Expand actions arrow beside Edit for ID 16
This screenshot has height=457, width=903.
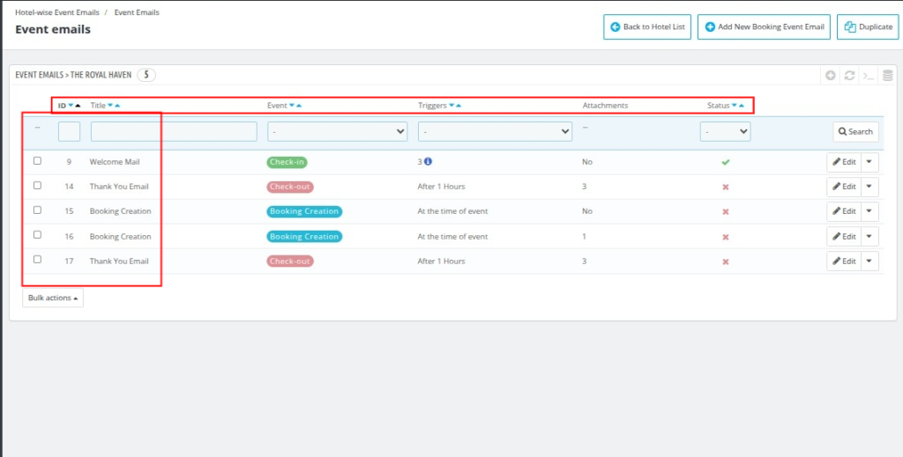pos(869,236)
